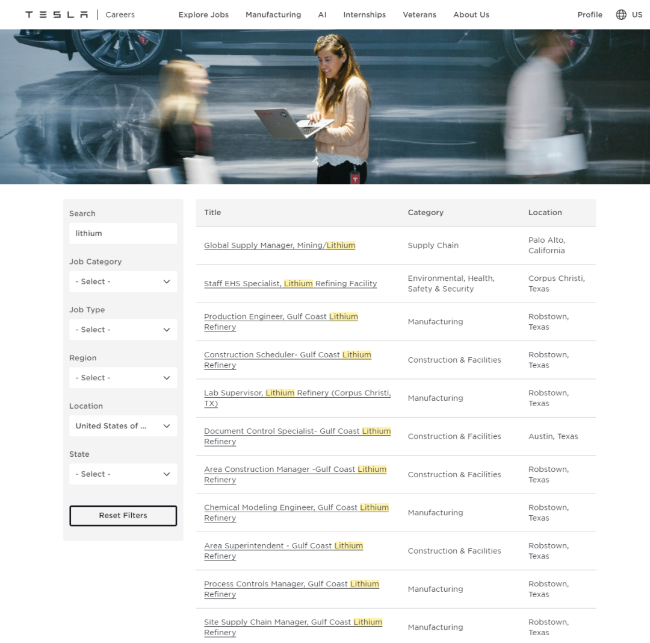Click the Reset Filters button

pyautogui.click(x=123, y=515)
